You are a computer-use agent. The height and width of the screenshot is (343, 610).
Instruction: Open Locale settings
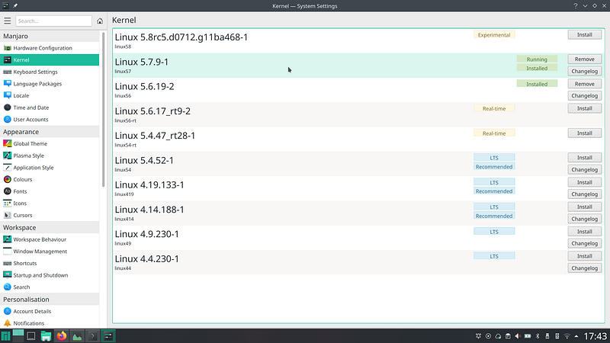click(x=50, y=96)
